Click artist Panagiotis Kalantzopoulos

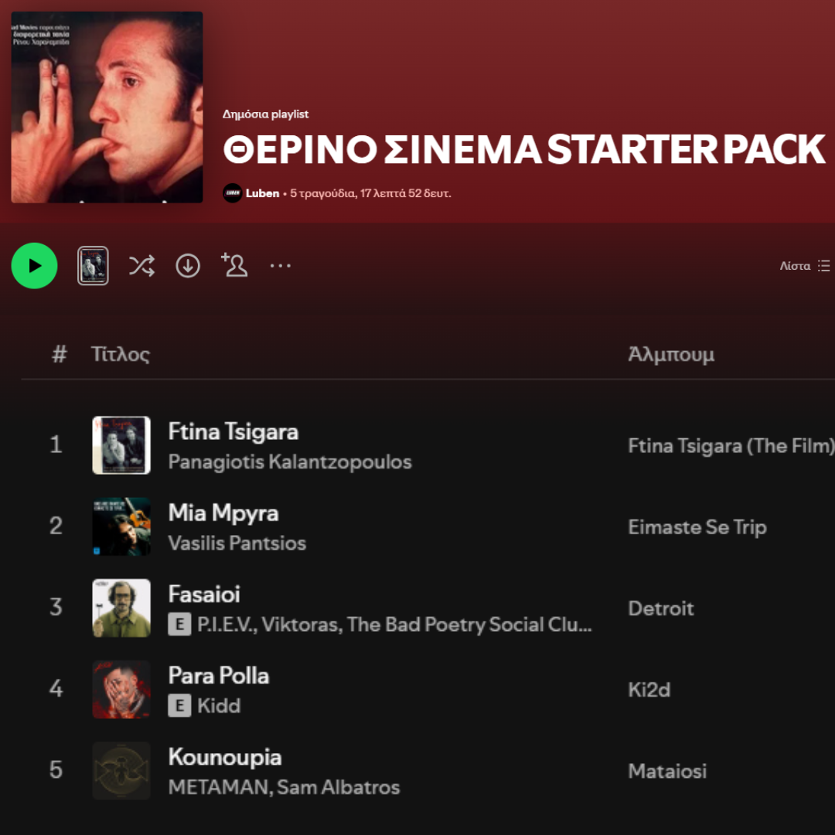tap(290, 462)
